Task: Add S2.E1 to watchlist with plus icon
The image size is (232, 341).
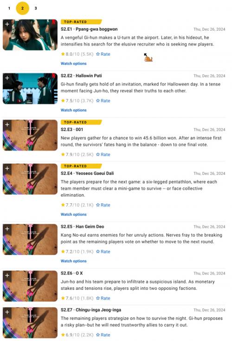Action: tap(7, 24)
